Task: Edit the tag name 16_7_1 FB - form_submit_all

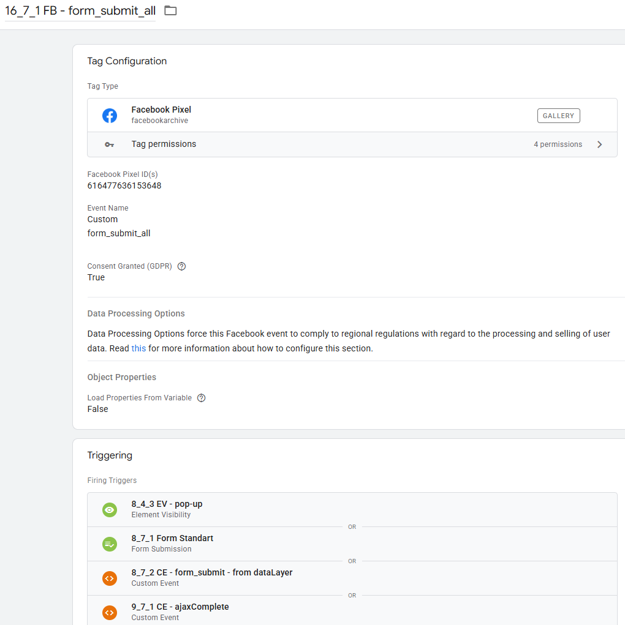Action: [x=80, y=11]
